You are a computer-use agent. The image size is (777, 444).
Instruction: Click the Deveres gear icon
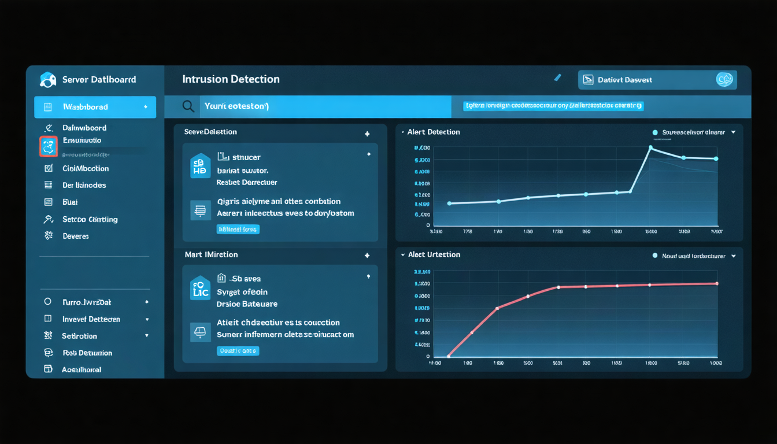click(x=49, y=236)
